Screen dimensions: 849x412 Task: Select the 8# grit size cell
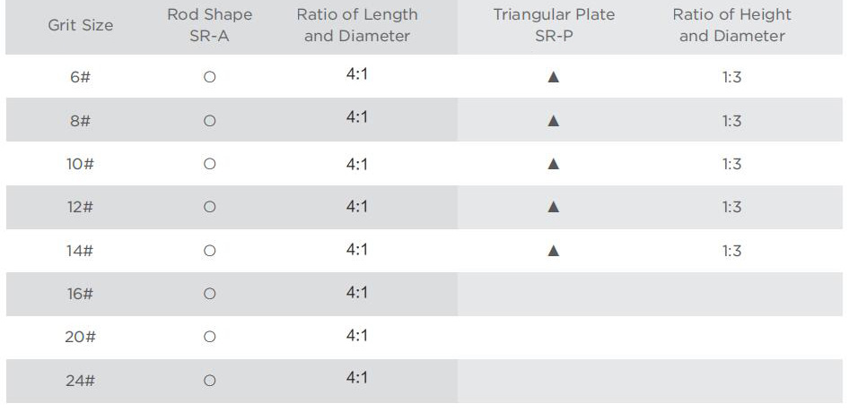80,121
